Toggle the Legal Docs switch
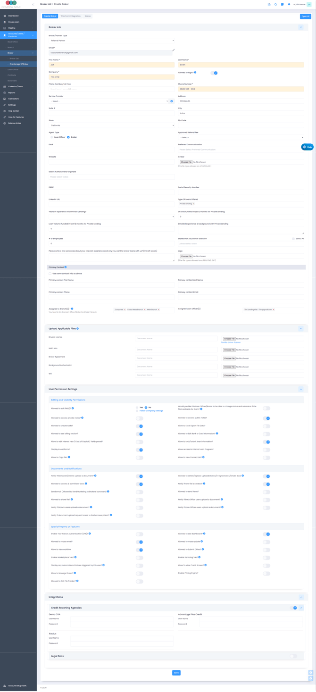Viewport: 316px width, 692px height. (293, 656)
